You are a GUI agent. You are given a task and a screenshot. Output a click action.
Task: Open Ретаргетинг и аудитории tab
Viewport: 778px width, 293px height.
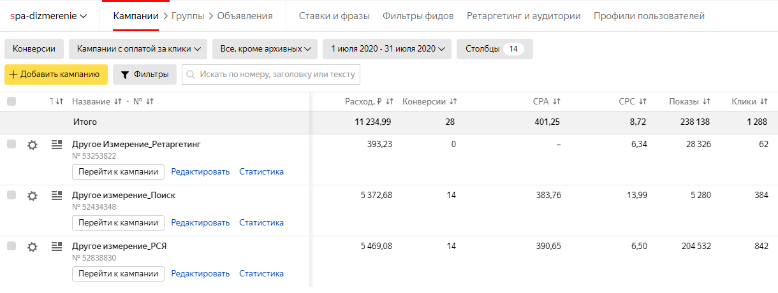tap(524, 16)
